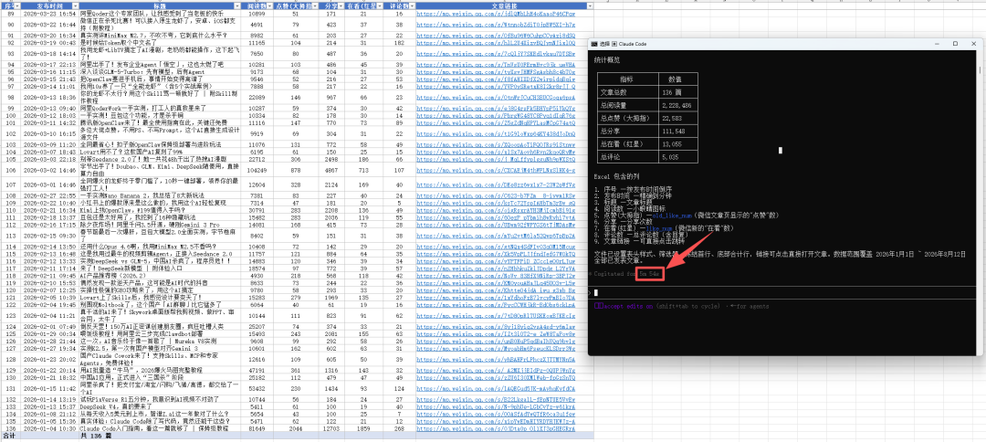Select date cell '2026-03-23 16:54'
The image size is (986, 442).
pos(49,14)
